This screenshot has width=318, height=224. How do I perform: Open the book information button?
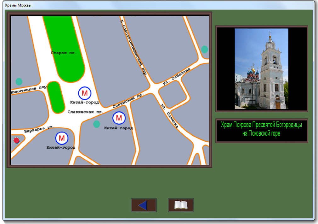(181, 205)
